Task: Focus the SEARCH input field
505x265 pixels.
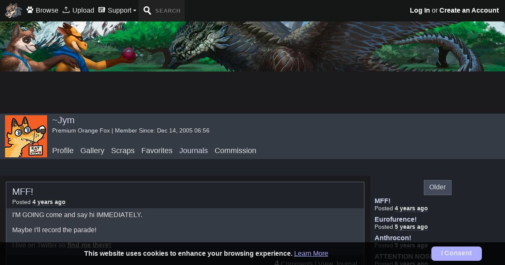Action: tap(168, 11)
